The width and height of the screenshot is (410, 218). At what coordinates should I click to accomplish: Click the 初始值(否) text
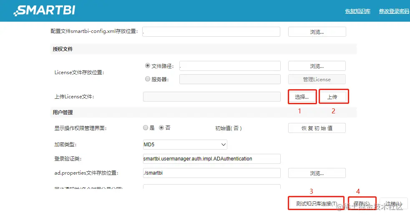pyautogui.click(x=228, y=128)
